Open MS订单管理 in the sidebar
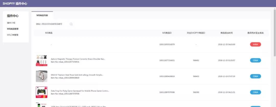 pyautogui.click(x=13, y=35)
